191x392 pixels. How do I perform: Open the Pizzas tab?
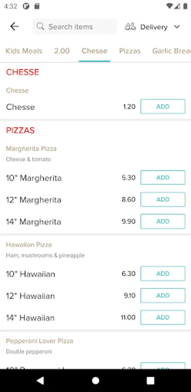point(130,51)
